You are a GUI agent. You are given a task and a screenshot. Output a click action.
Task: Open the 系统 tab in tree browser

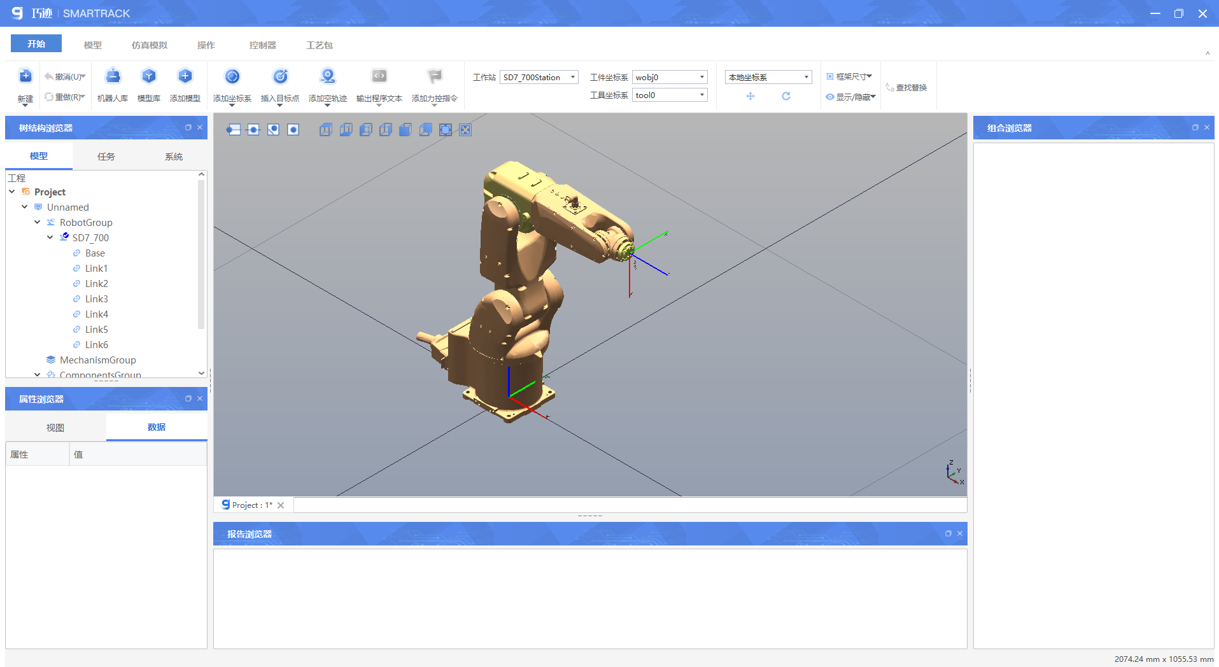(174, 157)
